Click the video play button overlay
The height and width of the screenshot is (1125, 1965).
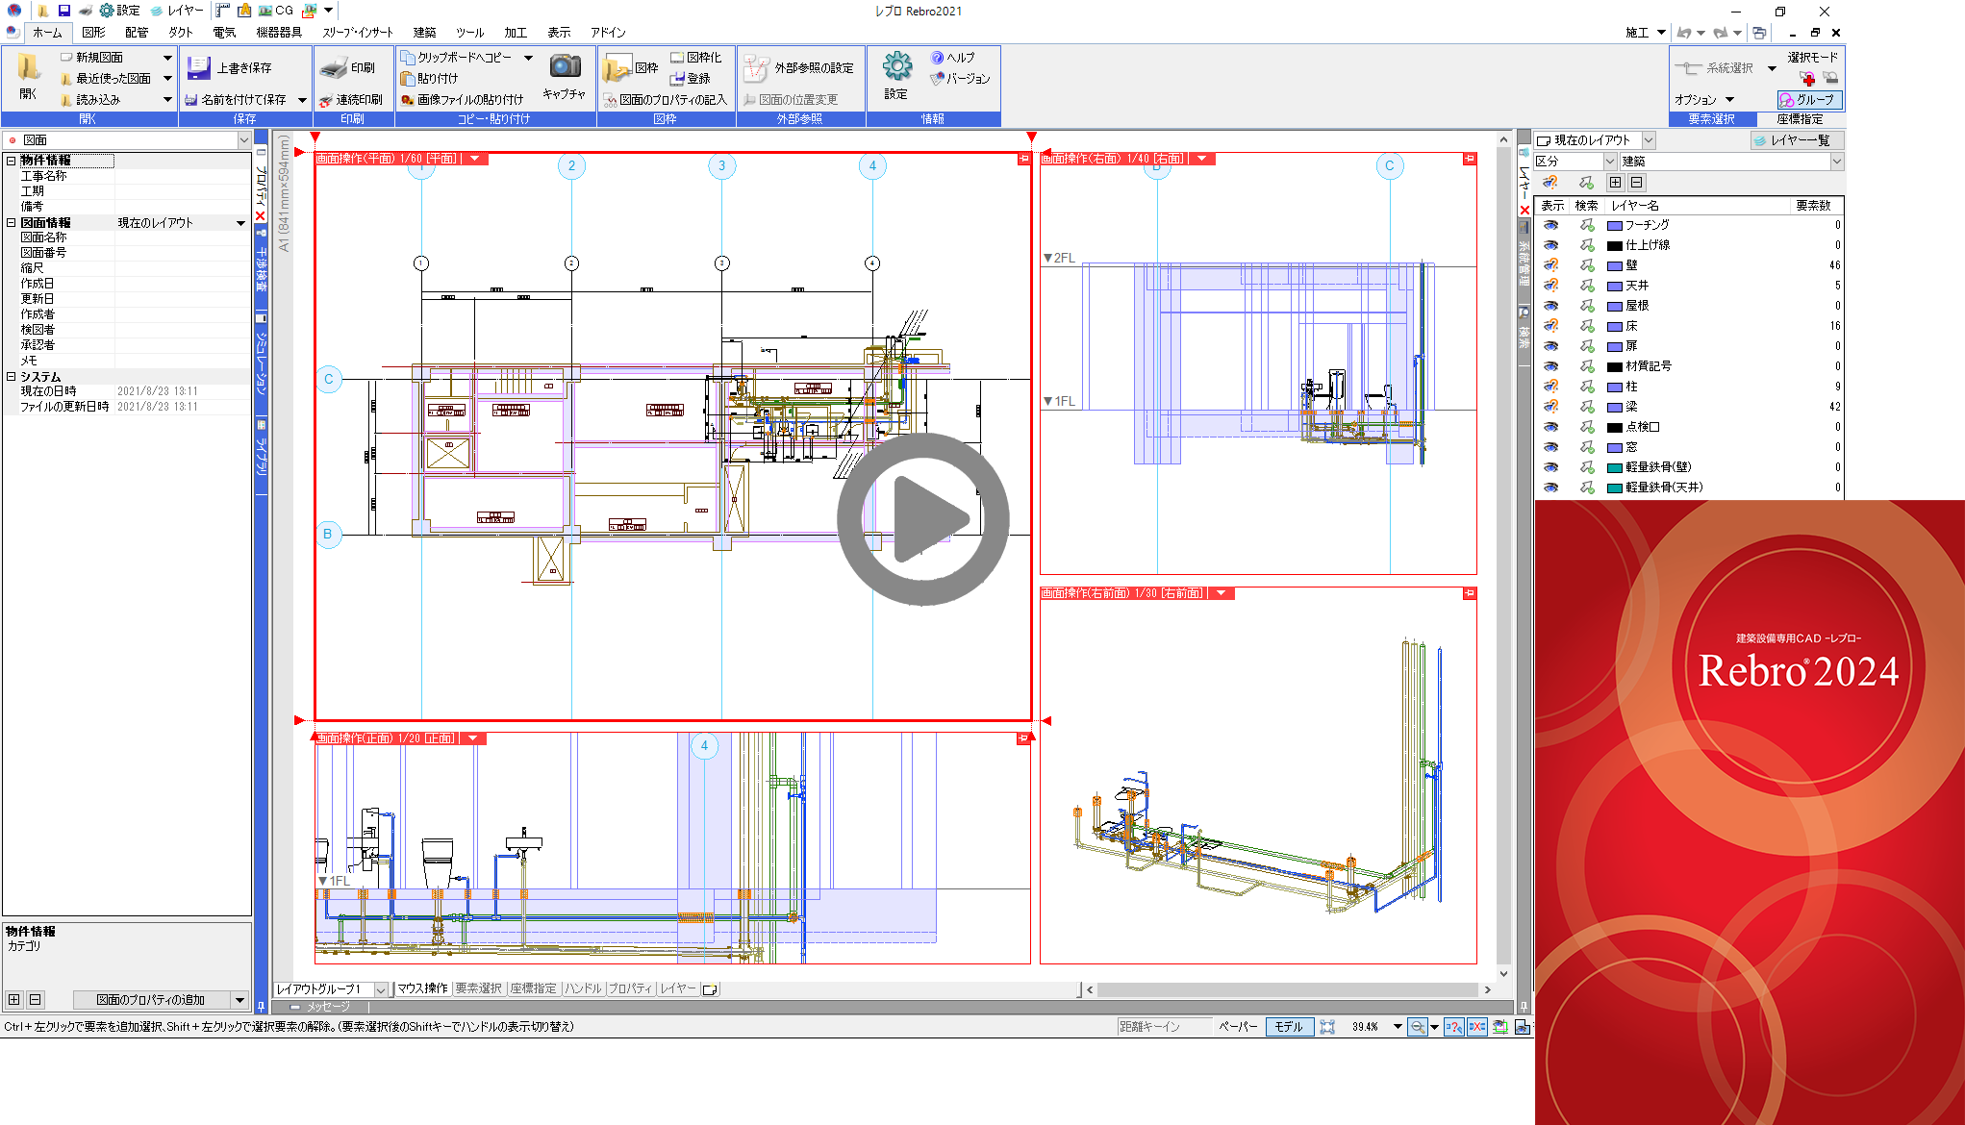[x=923, y=519]
